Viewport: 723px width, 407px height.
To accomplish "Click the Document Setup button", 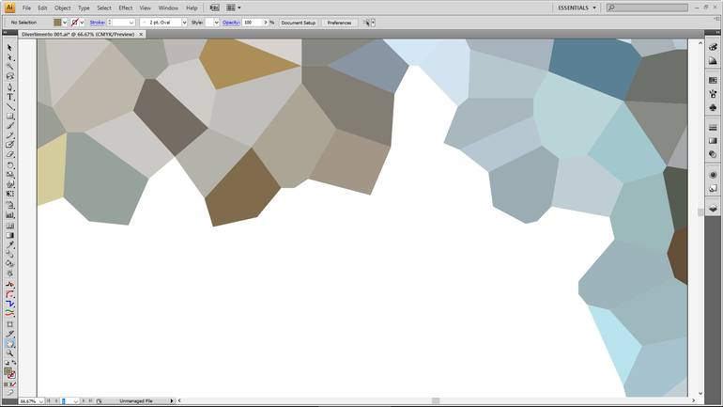I will click(298, 23).
